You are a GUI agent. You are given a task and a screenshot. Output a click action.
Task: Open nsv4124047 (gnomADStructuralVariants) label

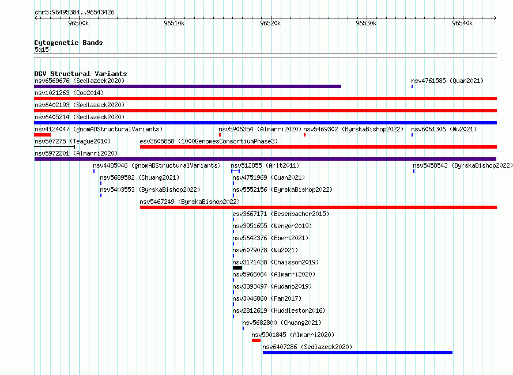99,129
